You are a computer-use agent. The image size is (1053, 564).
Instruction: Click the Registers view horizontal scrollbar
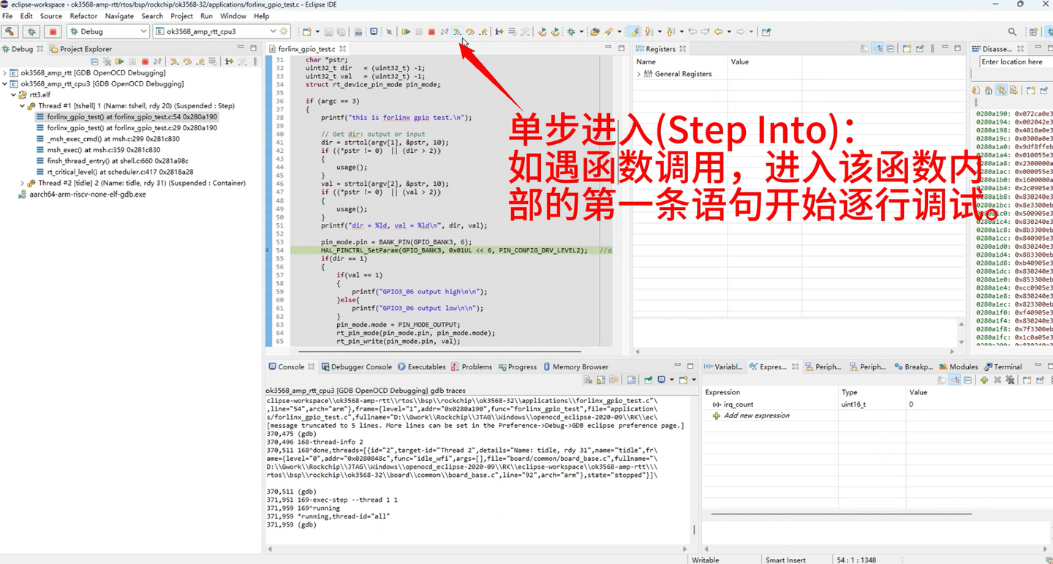point(794,352)
